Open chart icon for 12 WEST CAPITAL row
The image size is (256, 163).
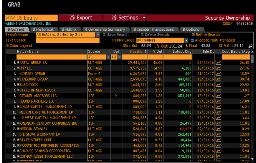click(x=218, y=118)
